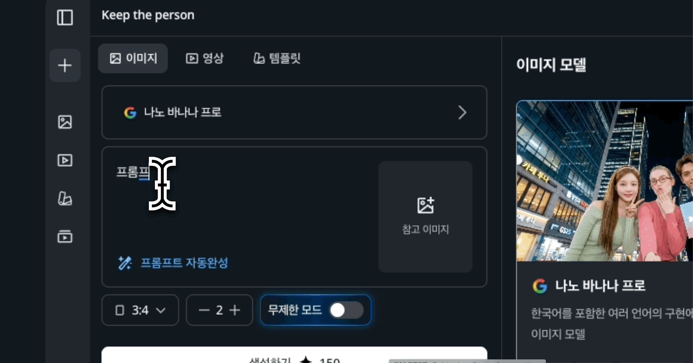Open the video section in sidebar
The height and width of the screenshot is (363, 693).
click(65, 160)
